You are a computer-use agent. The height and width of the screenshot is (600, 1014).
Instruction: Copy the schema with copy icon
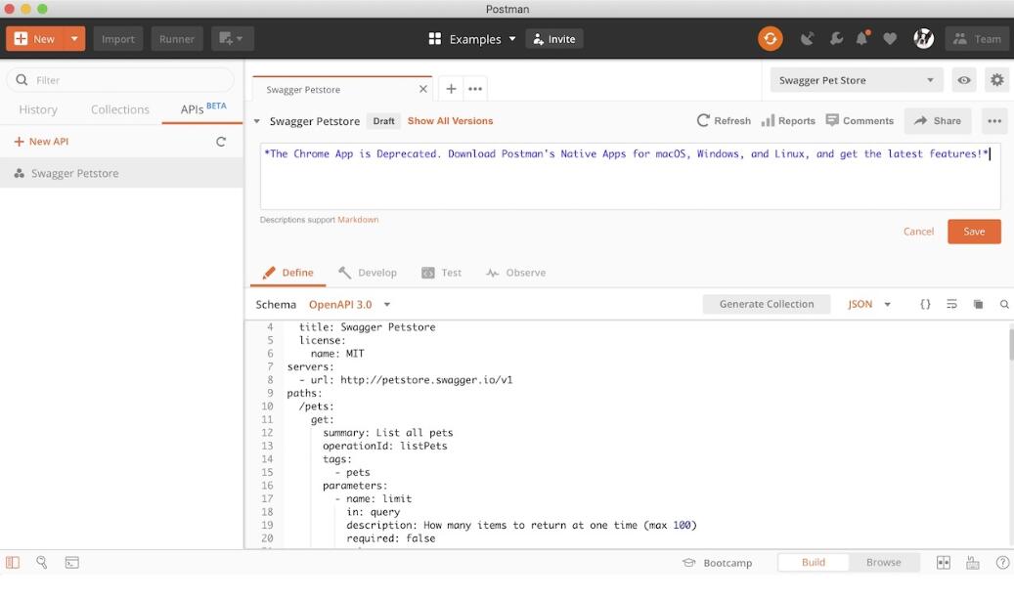[978, 305]
